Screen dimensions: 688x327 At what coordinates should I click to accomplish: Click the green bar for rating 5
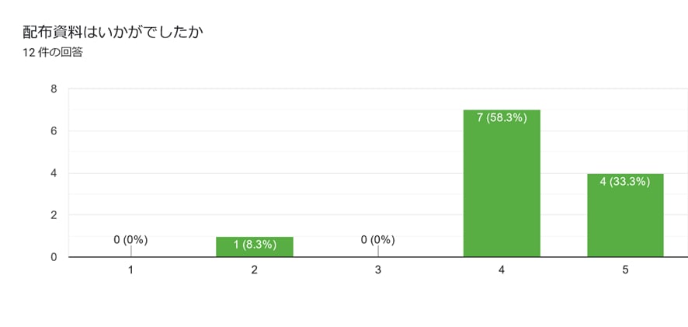625,215
